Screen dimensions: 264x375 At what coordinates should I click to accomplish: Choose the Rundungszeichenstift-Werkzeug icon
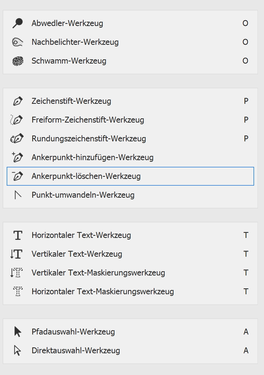tap(17, 139)
